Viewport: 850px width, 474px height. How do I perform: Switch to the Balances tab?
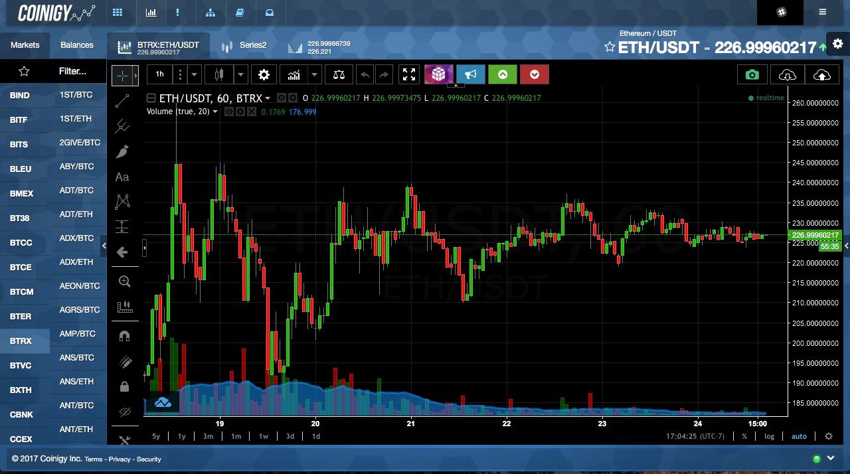77,45
